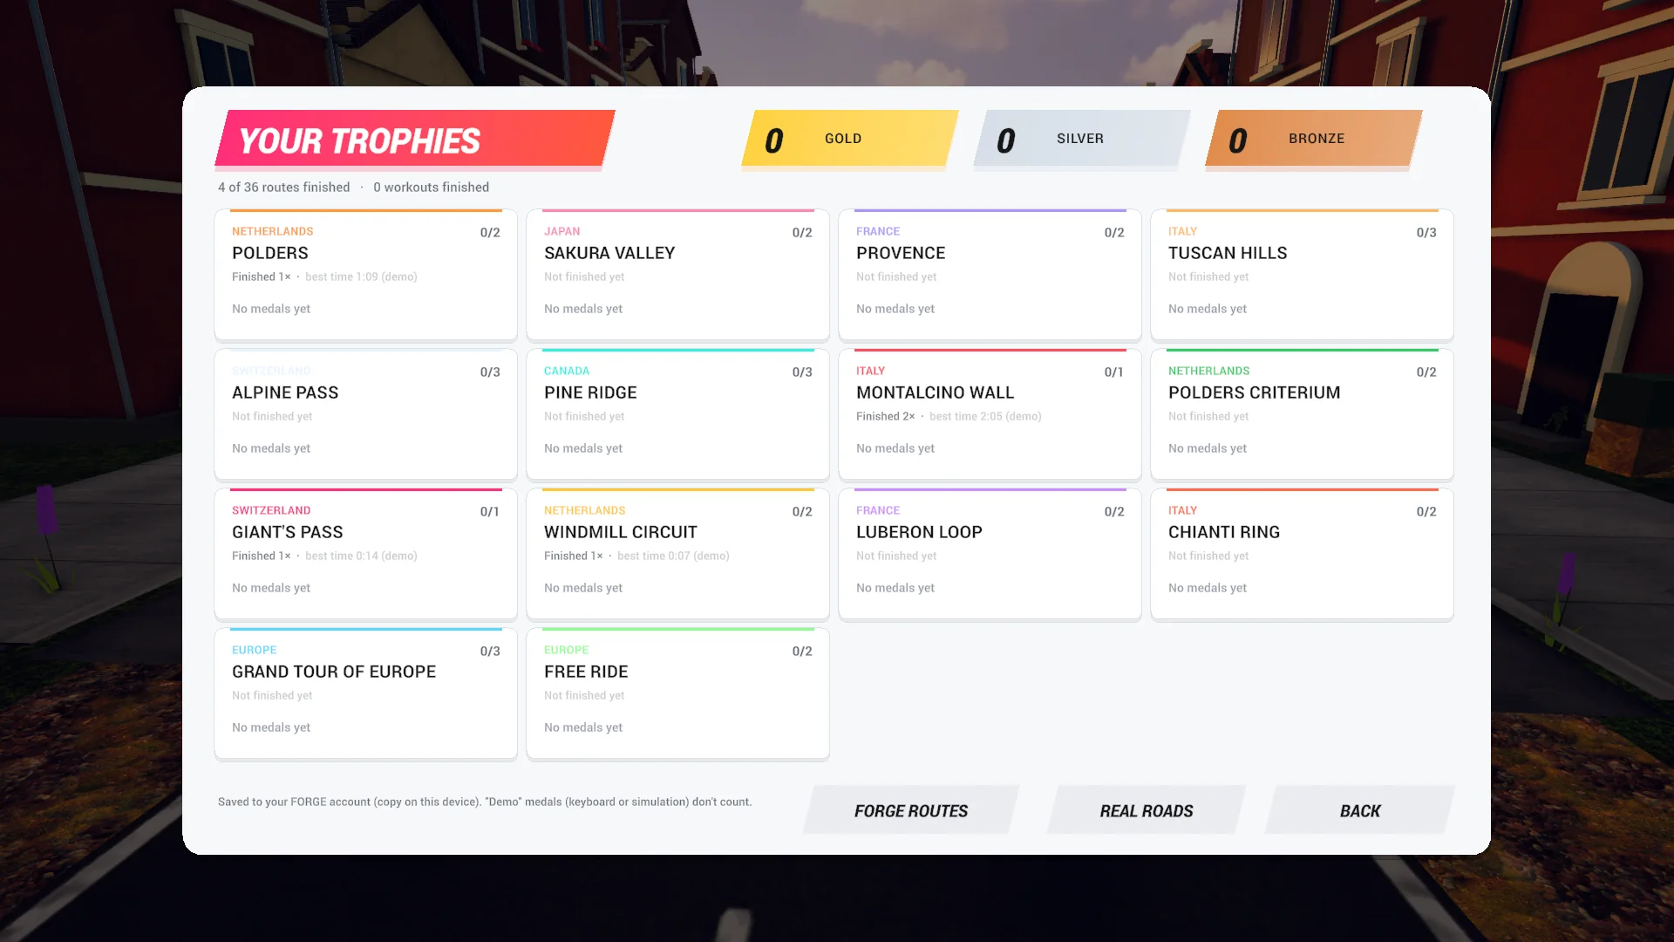
Task: Open the Sakura Valley route card
Action: coord(678,275)
